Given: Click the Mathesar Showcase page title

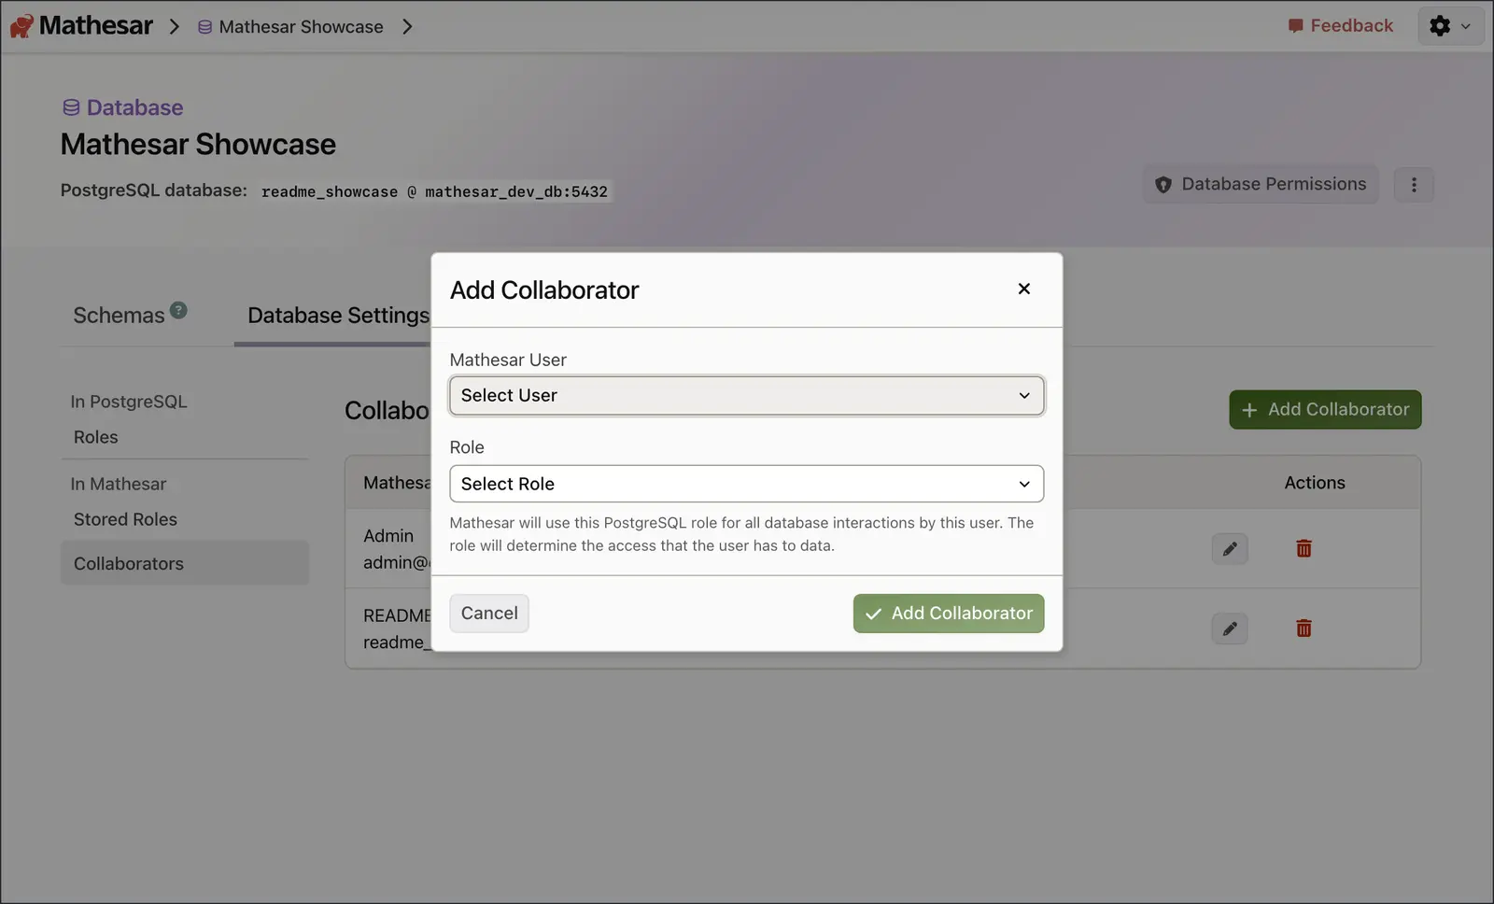Looking at the screenshot, I should pos(198,145).
